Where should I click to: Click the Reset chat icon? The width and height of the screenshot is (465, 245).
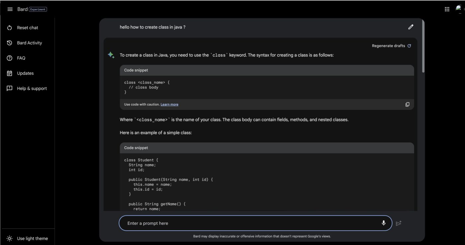click(x=10, y=28)
